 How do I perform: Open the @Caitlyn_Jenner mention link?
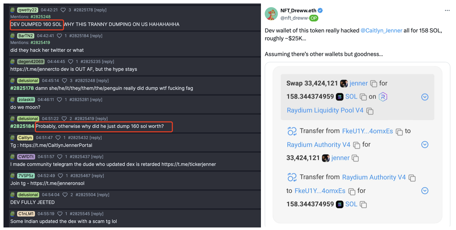(x=381, y=31)
